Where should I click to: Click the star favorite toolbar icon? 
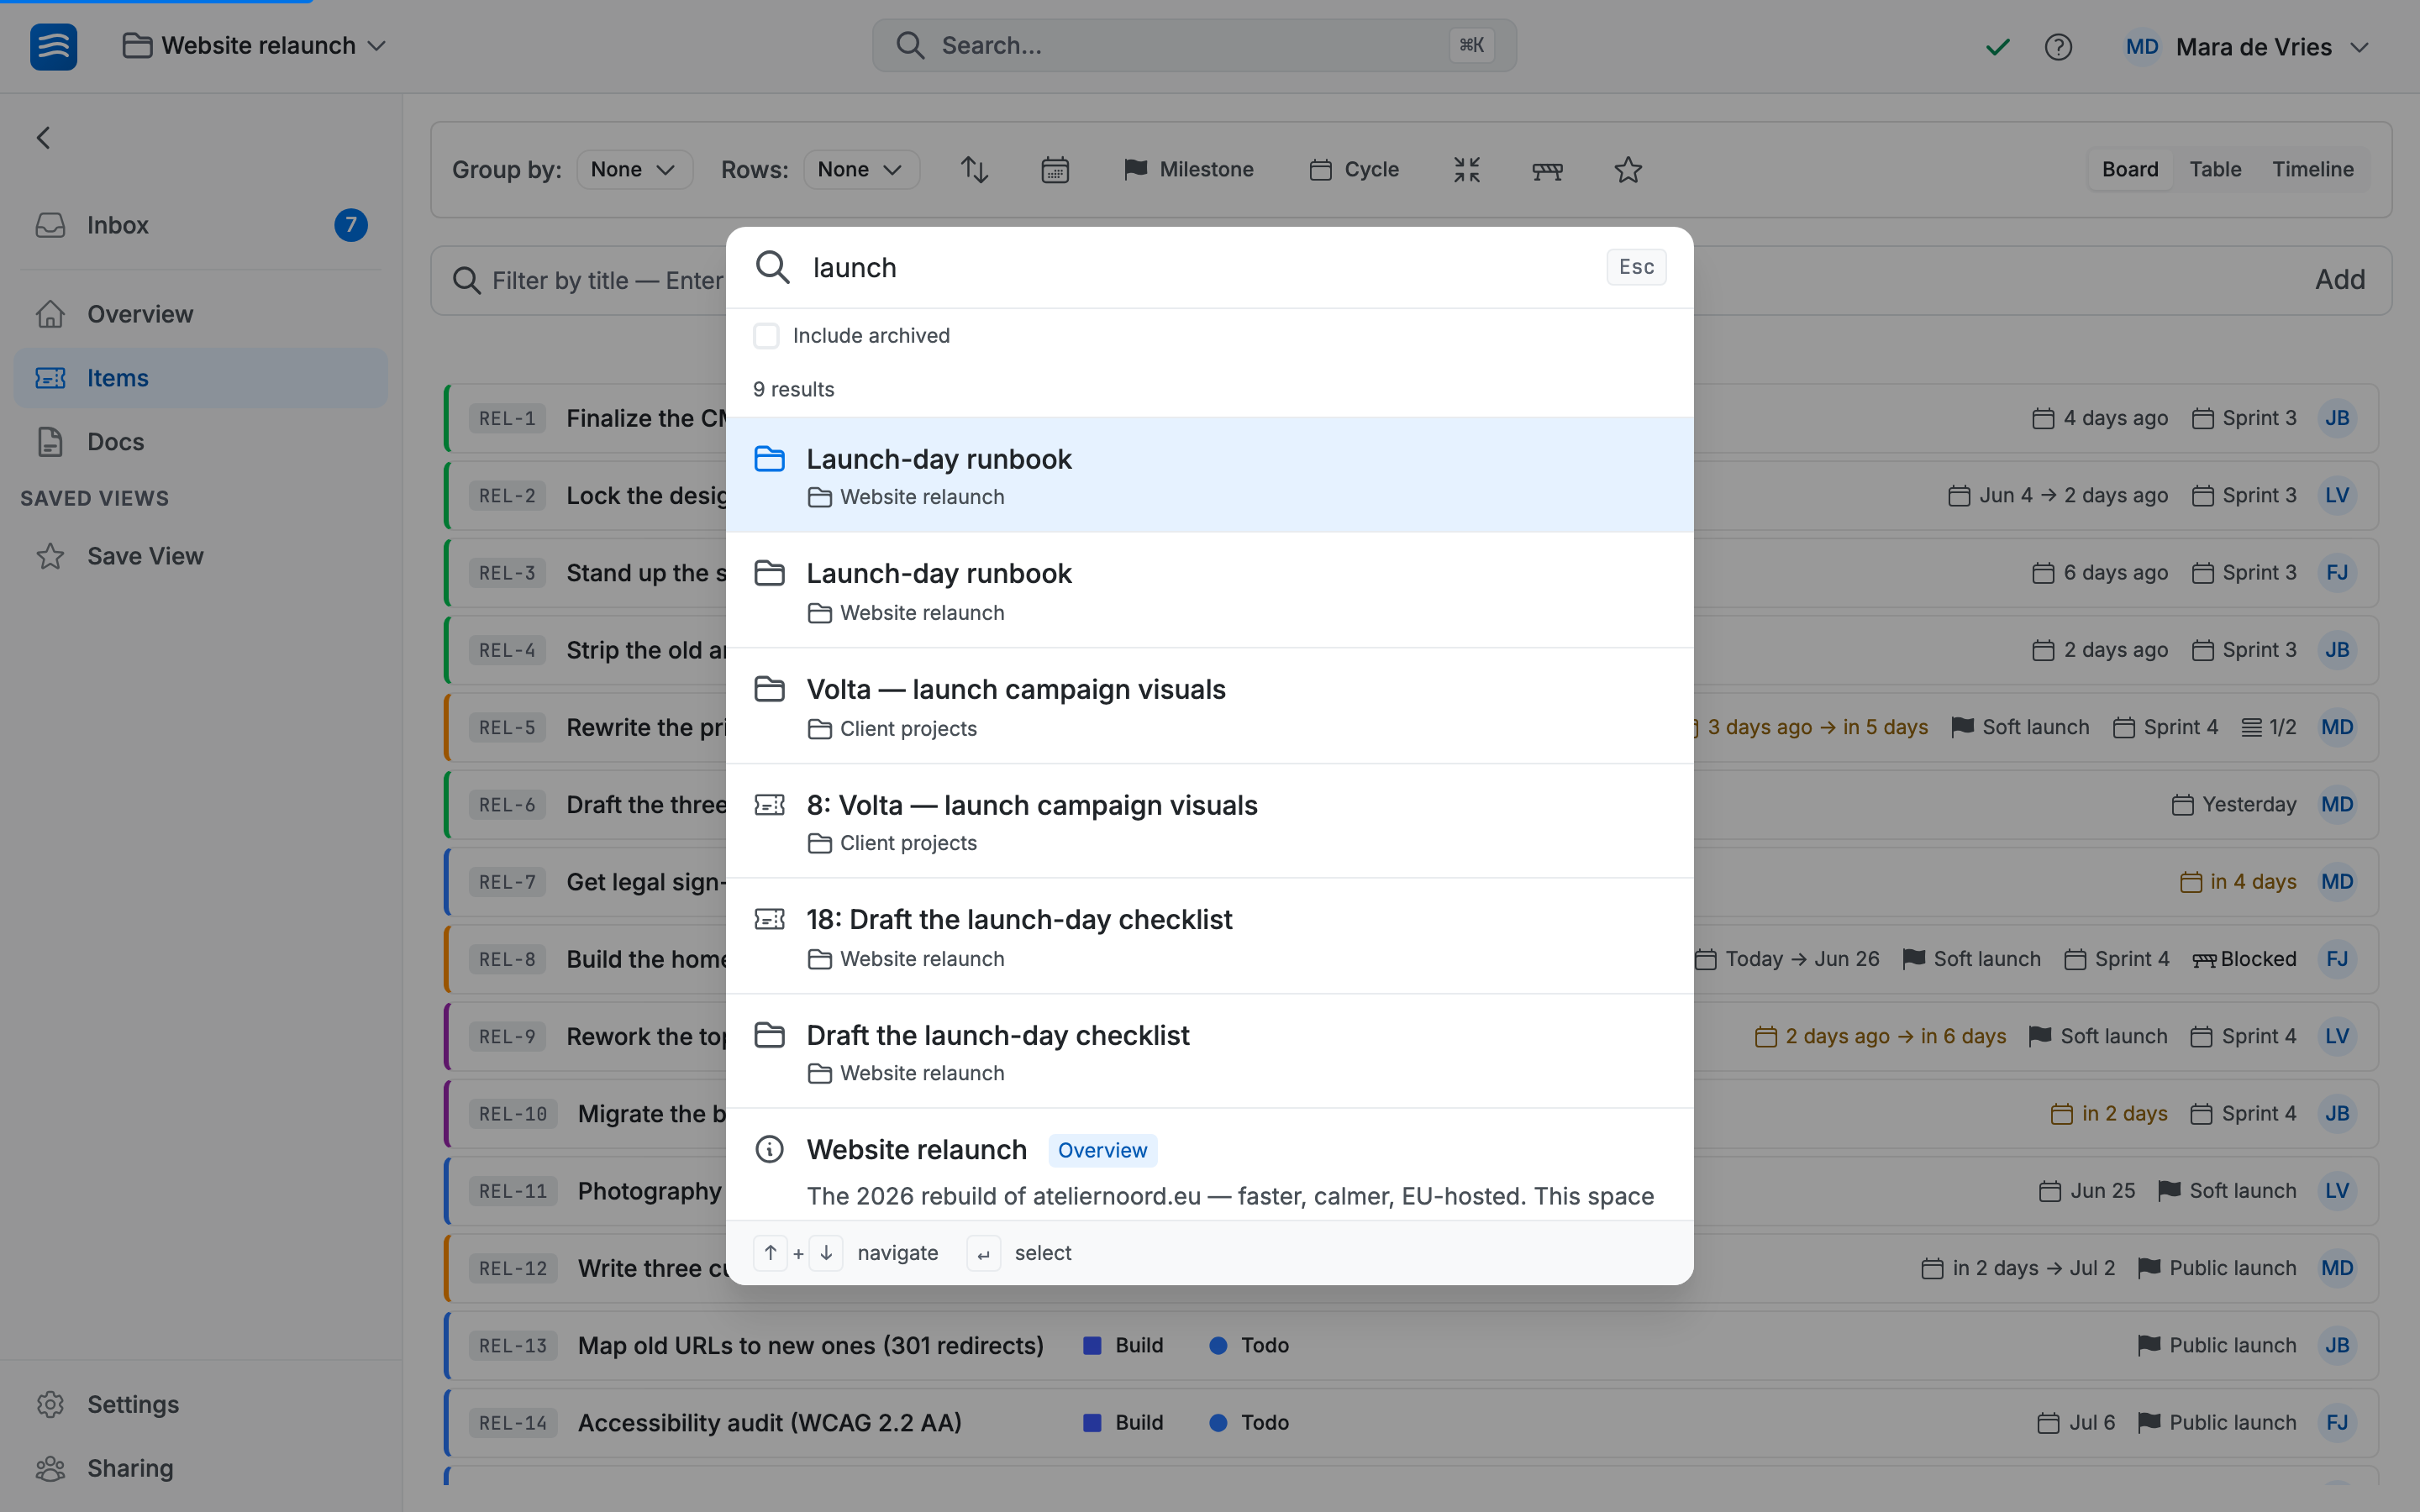click(x=1628, y=170)
